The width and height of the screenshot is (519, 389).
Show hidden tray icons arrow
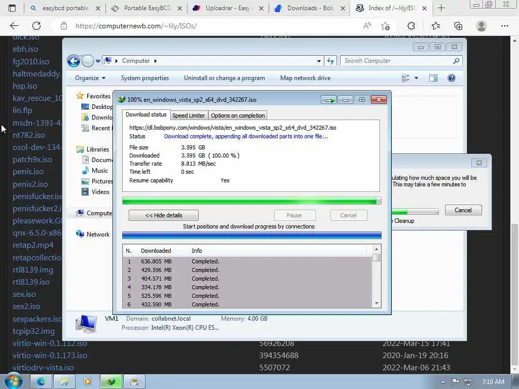(x=443, y=382)
